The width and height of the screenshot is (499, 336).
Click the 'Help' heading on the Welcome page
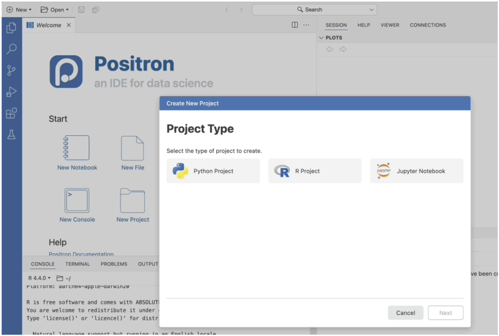coord(58,242)
